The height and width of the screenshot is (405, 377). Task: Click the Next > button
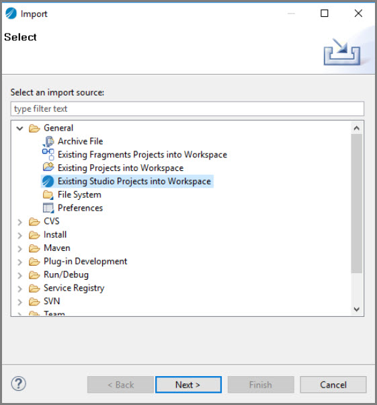coord(188,385)
